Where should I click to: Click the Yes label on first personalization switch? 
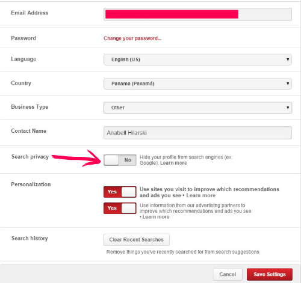coord(112,192)
